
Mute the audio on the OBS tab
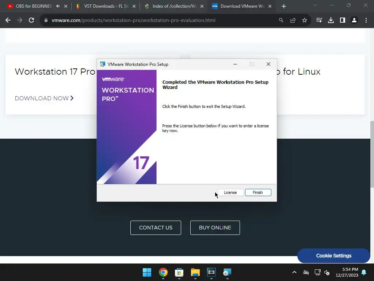[58, 6]
